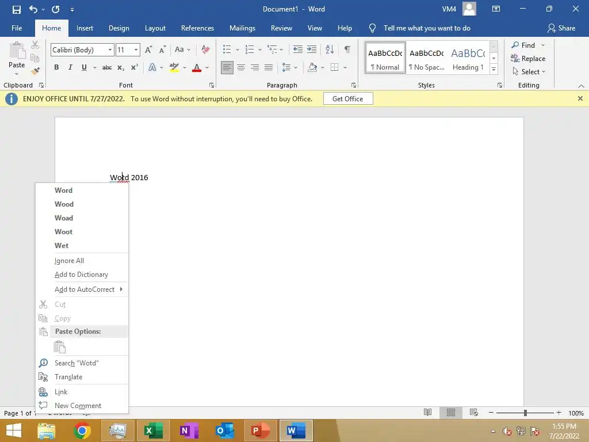Viewport: 589px width, 442px height.
Task: Click the Multilevel list icon
Action: pos(272,49)
